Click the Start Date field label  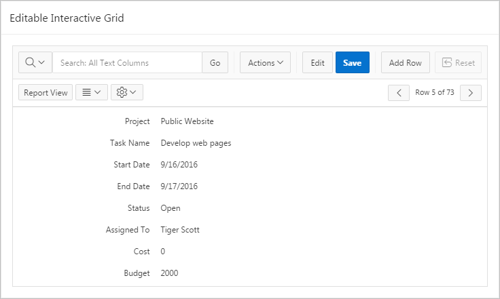tap(132, 165)
